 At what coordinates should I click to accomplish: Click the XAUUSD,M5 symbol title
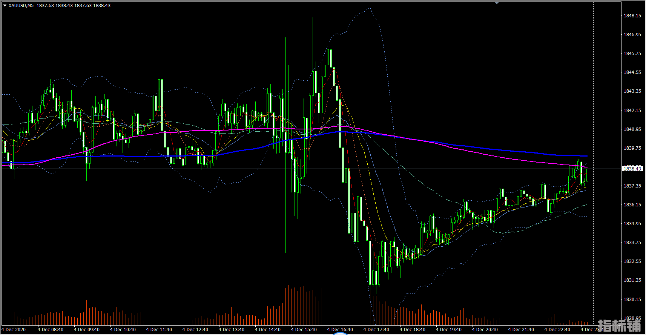[x=21, y=6]
